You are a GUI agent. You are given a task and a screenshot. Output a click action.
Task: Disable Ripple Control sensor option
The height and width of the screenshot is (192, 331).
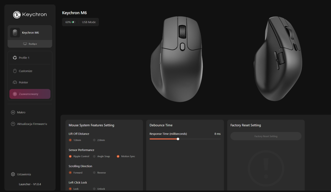click(70, 156)
